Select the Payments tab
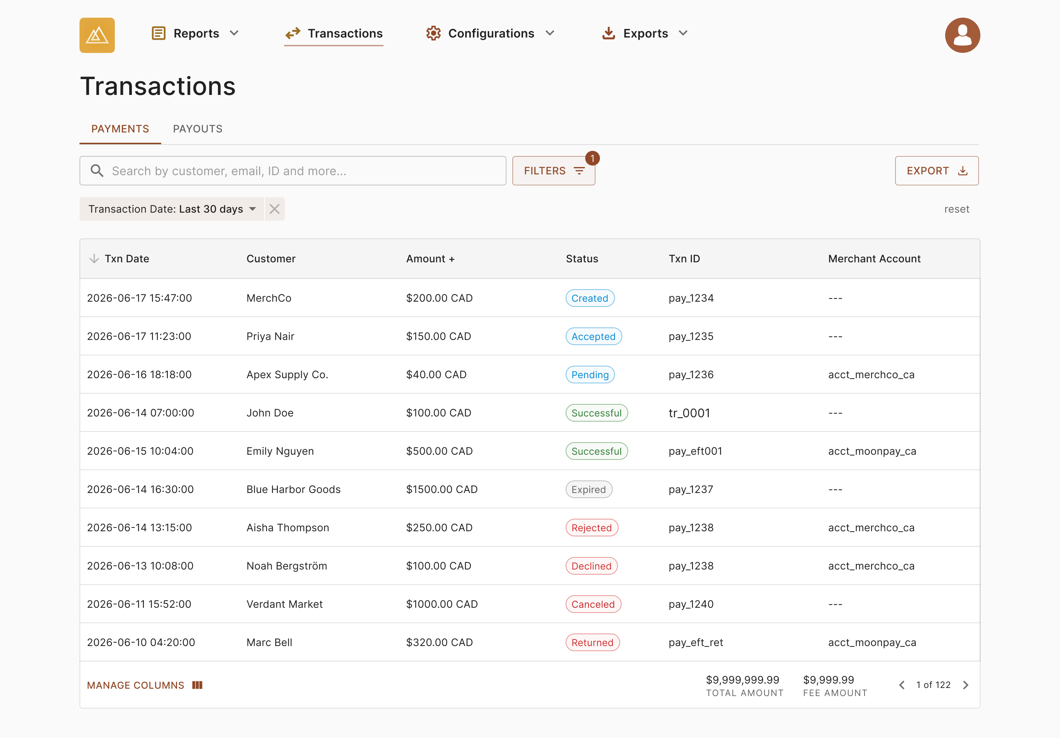 tap(120, 129)
